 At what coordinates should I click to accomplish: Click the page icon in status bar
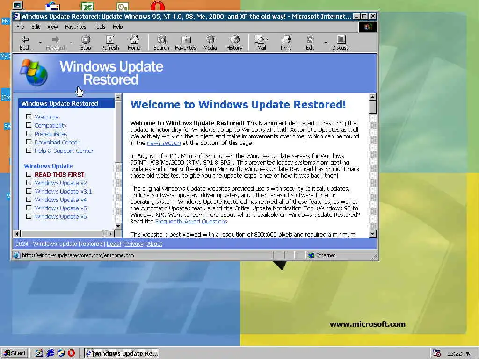[16, 255]
